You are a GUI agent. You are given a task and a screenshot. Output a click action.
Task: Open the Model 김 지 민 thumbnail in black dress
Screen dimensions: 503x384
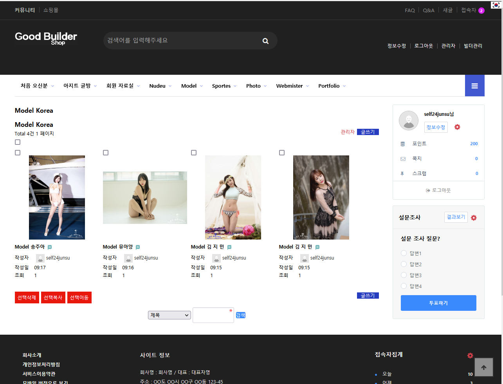[321, 197]
